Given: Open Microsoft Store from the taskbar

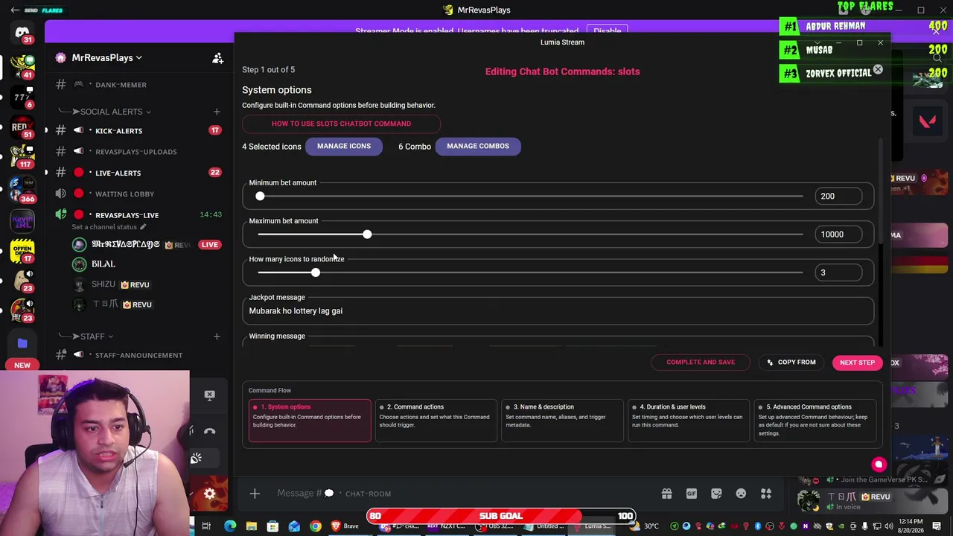Looking at the screenshot, I should click(x=273, y=526).
